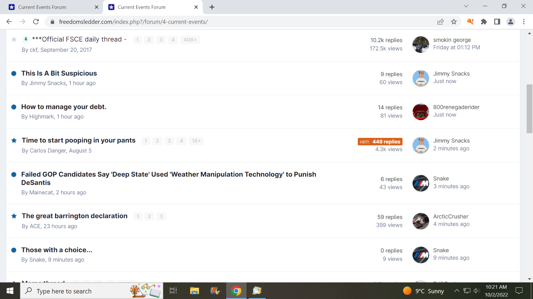
Task: Click star icon beside great barrington declaration
Action: 14,216
